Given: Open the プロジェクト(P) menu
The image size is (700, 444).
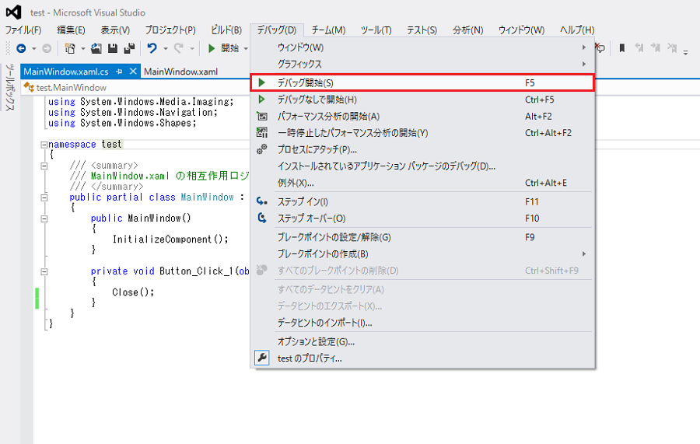Looking at the screenshot, I should point(170,30).
